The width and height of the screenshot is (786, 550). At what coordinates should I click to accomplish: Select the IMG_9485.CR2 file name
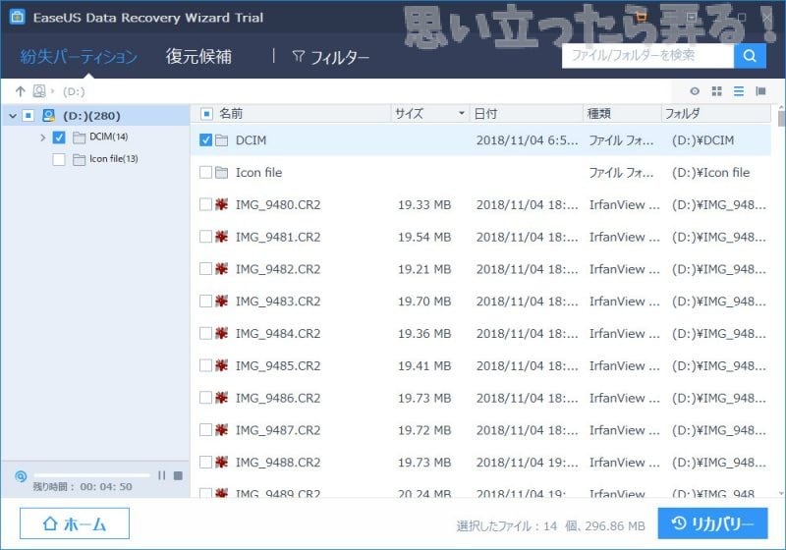(278, 365)
